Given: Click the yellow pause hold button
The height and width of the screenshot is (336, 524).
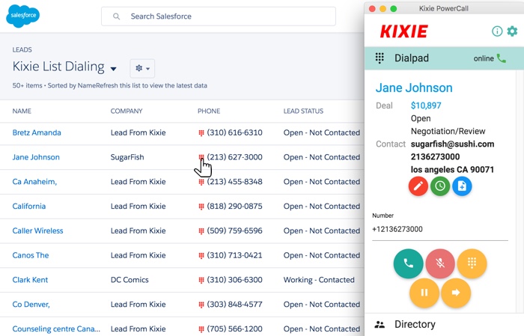Looking at the screenshot, I should [424, 293].
